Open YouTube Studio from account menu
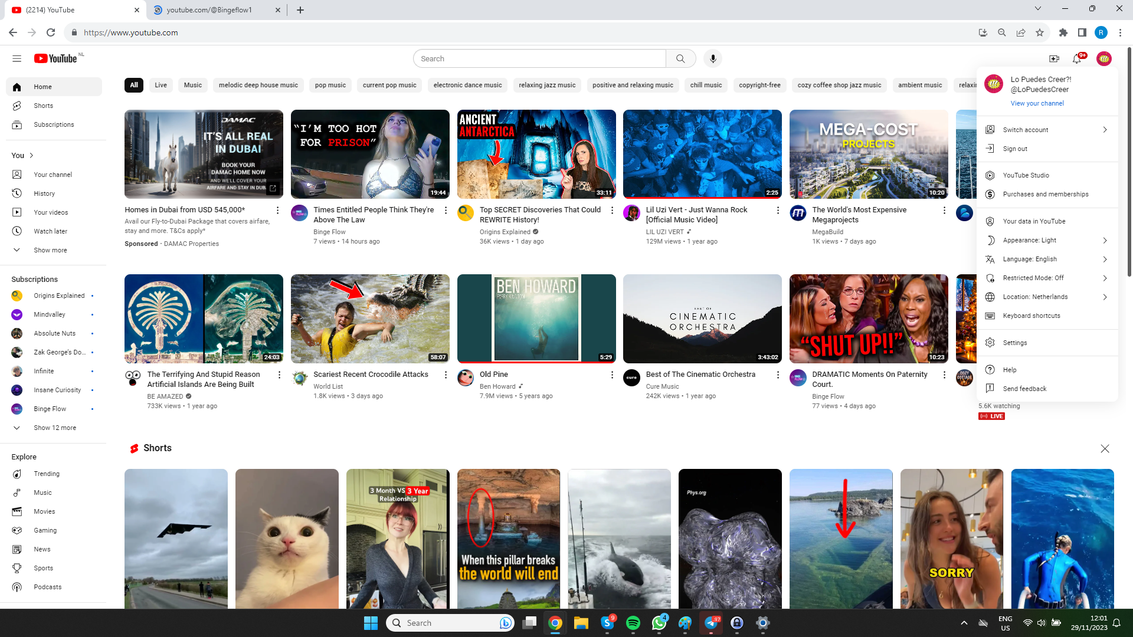 click(1026, 175)
